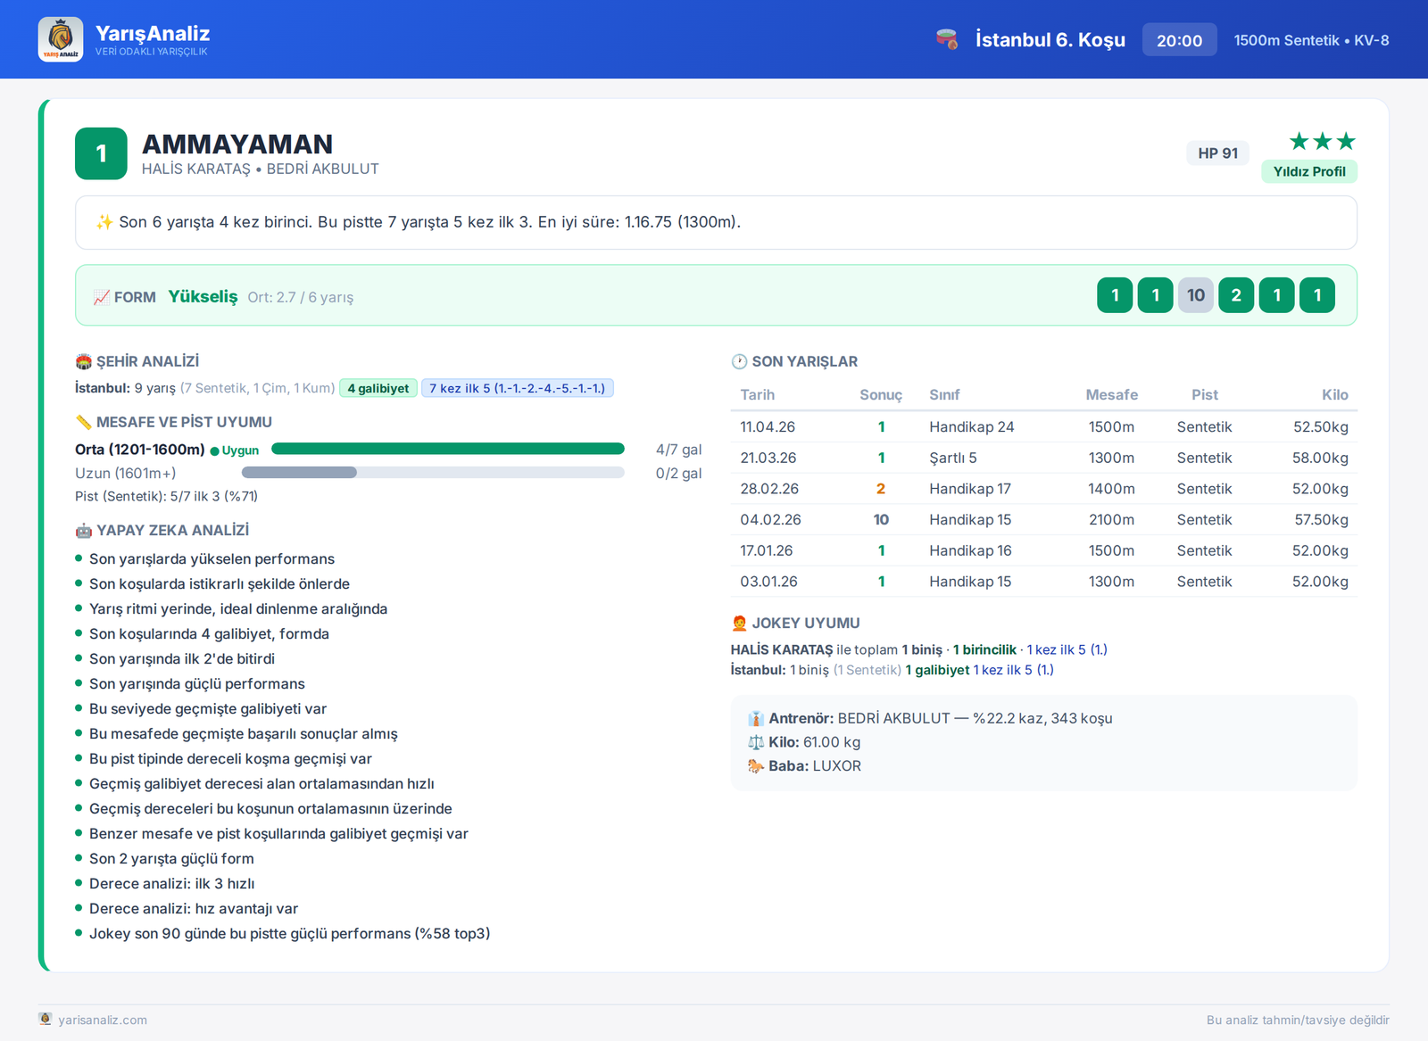Click the Orta distance green progress bar
Viewport: 1428px width, 1041px height.
(x=448, y=449)
